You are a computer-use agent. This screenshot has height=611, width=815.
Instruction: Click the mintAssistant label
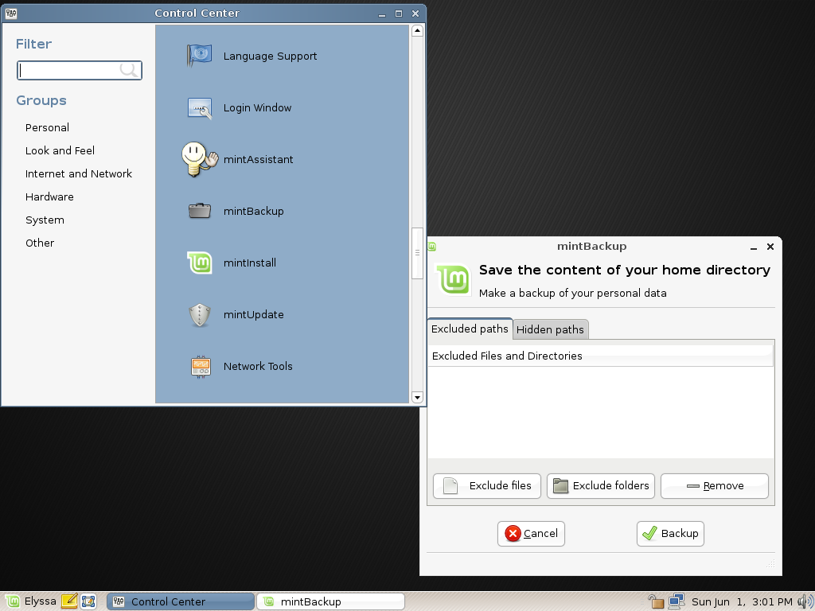(258, 159)
